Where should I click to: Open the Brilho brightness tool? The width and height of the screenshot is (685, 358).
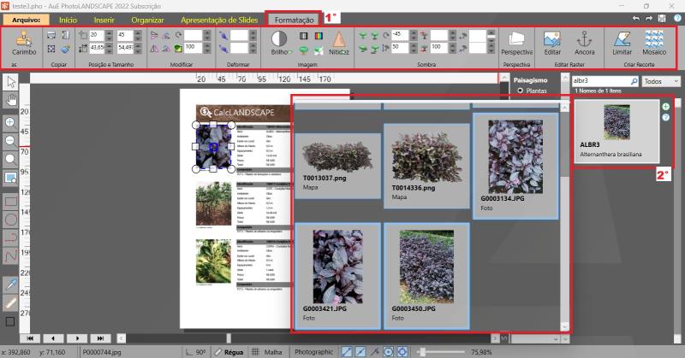click(x=279, y=44)
